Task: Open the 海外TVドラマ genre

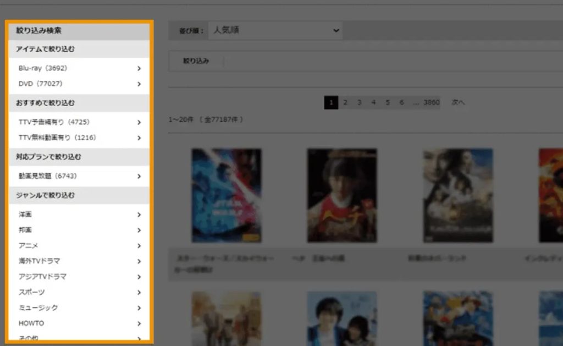Action: (39, 261)
